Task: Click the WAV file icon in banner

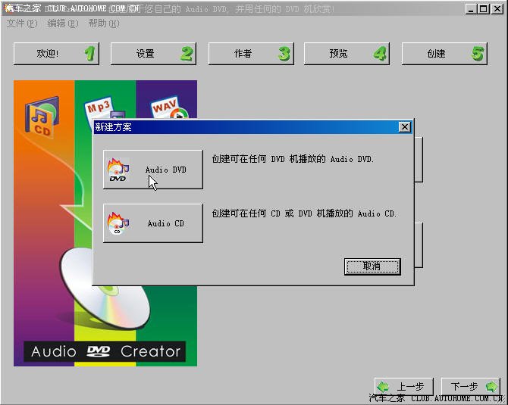Action: point(168,107)
